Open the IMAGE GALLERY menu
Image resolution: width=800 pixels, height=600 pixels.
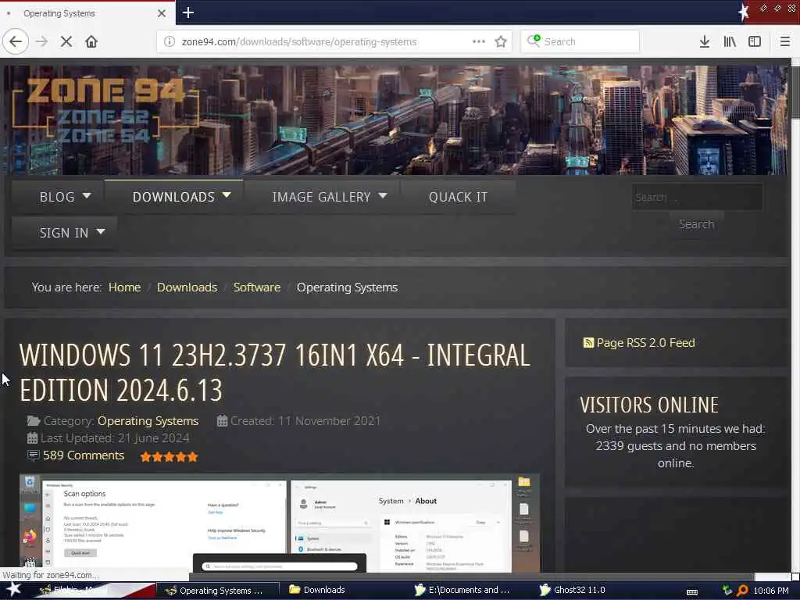click(x=321, y=197)
